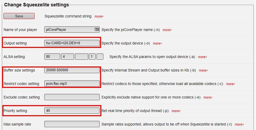Click the Max sample rate input box

coord(72,124)
